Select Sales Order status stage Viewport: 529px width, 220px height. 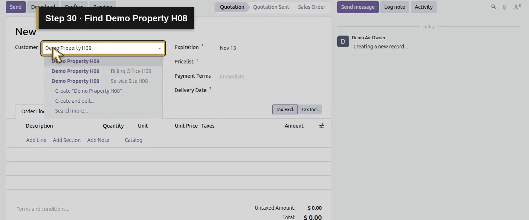(x=312, y=7)
